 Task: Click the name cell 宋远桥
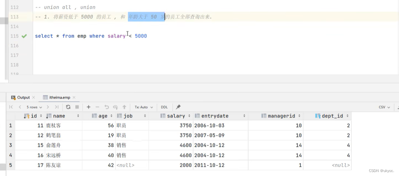63,155
